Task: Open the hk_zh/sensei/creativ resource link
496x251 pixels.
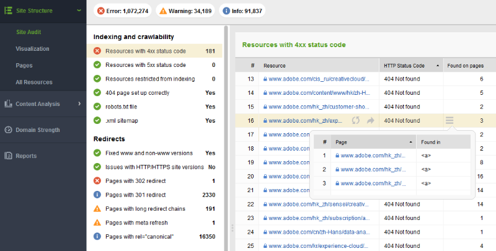Action: point(319,205)
